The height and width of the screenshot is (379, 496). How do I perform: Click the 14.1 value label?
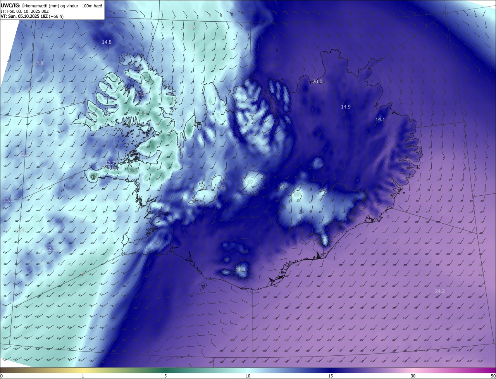click(x=380, y=120)
